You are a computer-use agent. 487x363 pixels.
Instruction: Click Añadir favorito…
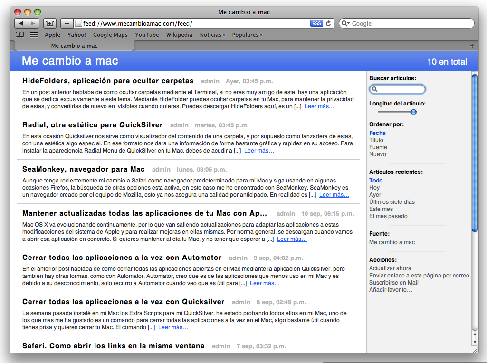[x=391, y=290]
